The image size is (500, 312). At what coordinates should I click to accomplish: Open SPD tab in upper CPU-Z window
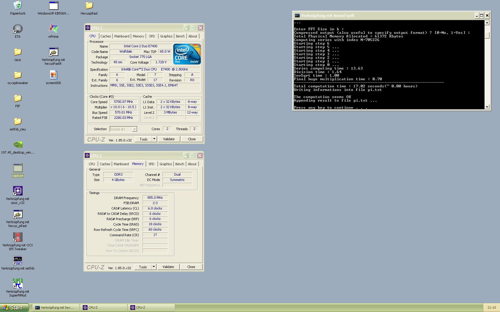click(x=152, y=36)
